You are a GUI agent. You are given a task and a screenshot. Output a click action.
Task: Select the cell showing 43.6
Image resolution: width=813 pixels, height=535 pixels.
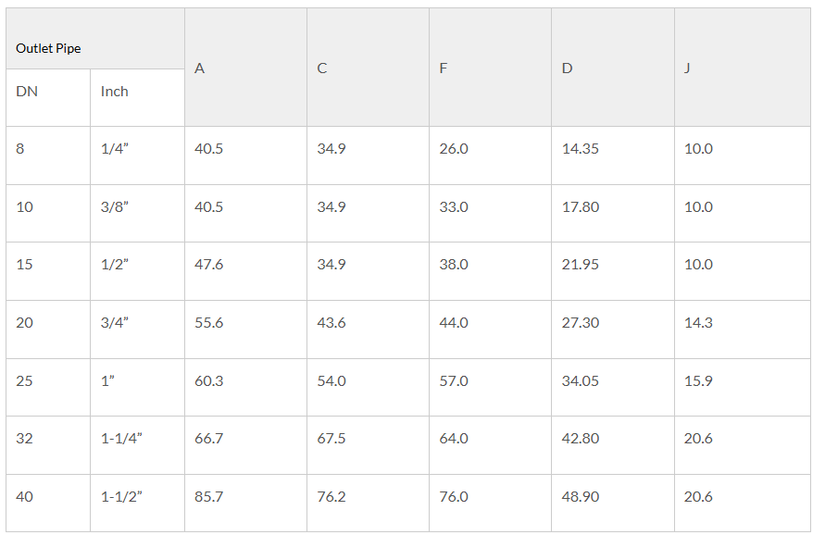point(369,330)
